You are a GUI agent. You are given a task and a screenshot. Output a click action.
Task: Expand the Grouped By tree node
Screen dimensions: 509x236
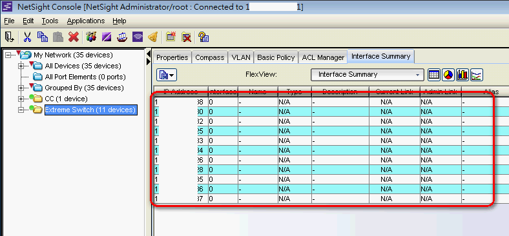pyautogui.click(x=21, y=88)
